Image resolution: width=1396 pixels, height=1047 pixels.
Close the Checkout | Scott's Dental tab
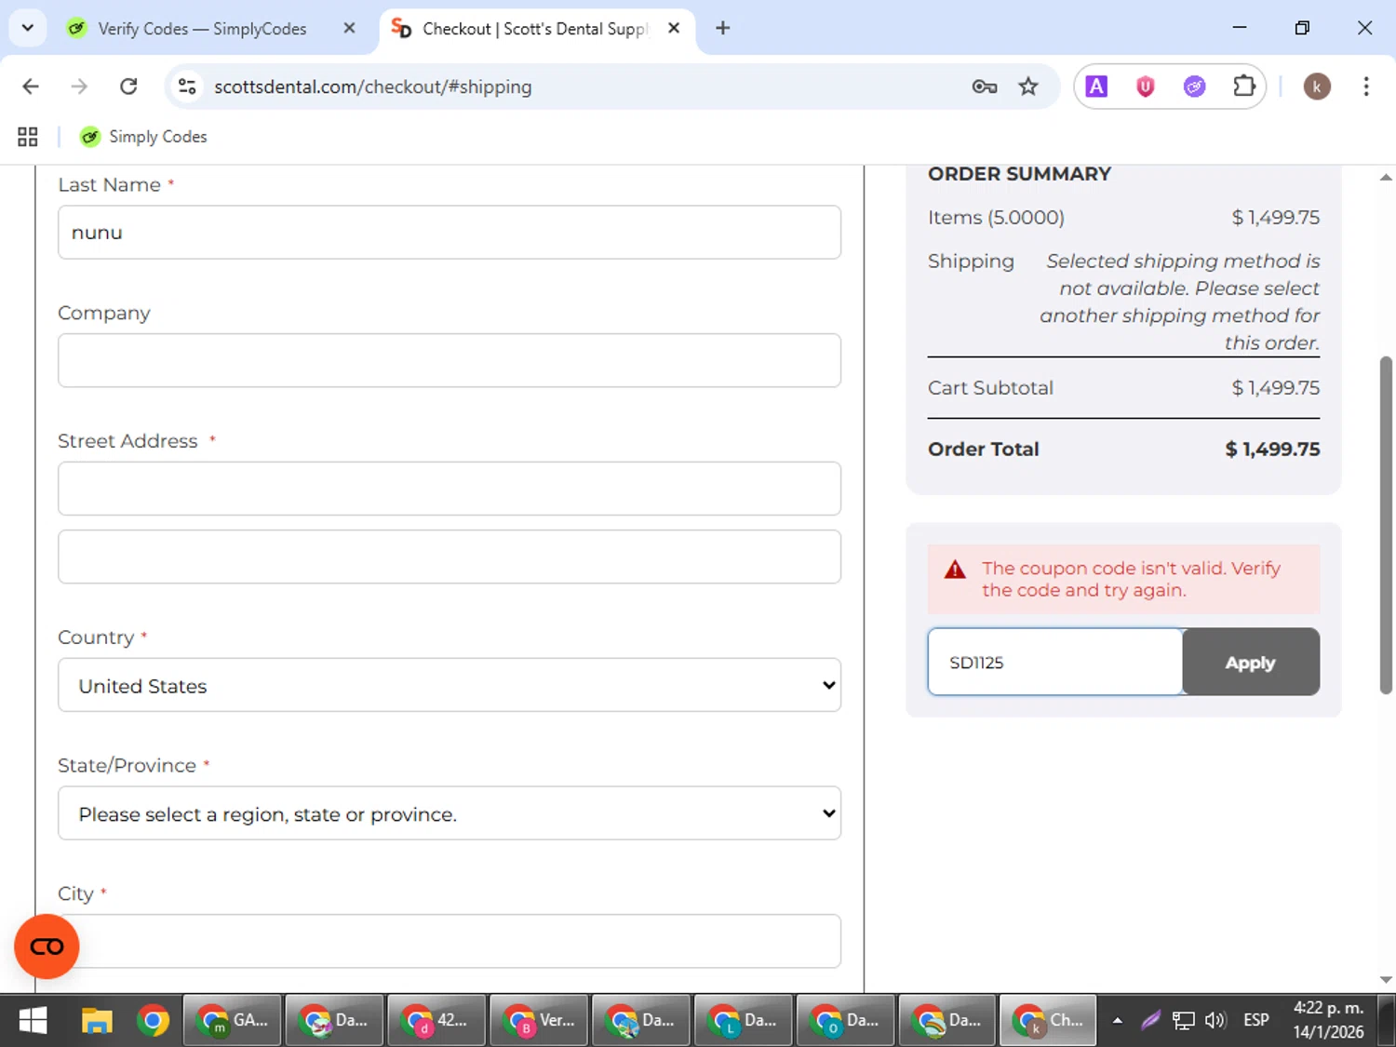[674, 29]
